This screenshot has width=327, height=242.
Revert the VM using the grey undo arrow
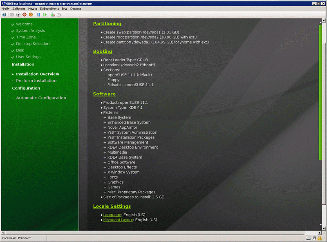coord(59,15)
